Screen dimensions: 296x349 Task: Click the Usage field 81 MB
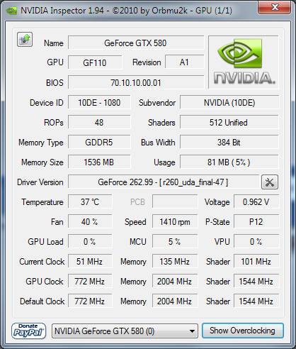(x=229, y=162)
